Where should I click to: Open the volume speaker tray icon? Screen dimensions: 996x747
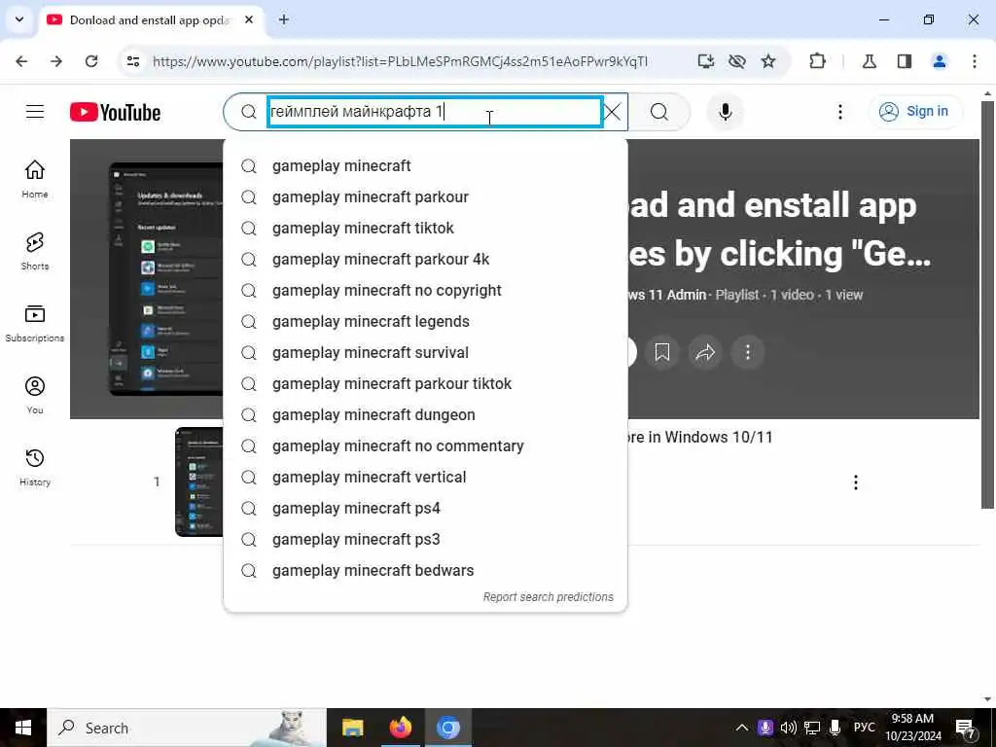788,728
